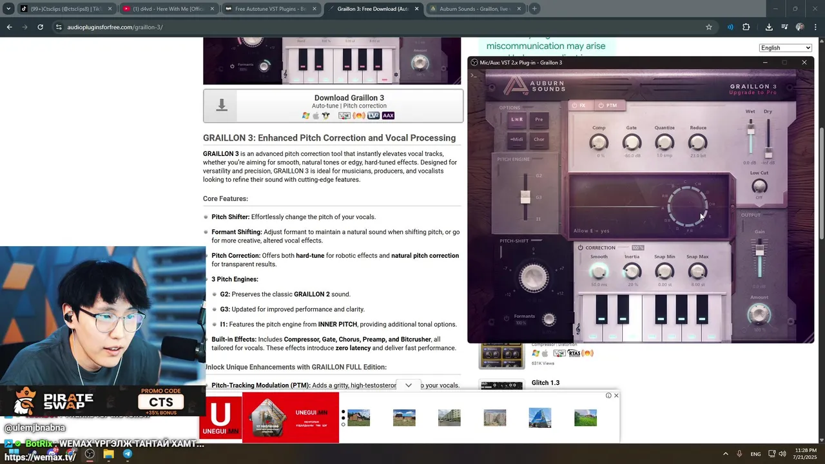The image size is (825, 464).
Task: Click the Snap Max knob
Action: tap(697, 272)
